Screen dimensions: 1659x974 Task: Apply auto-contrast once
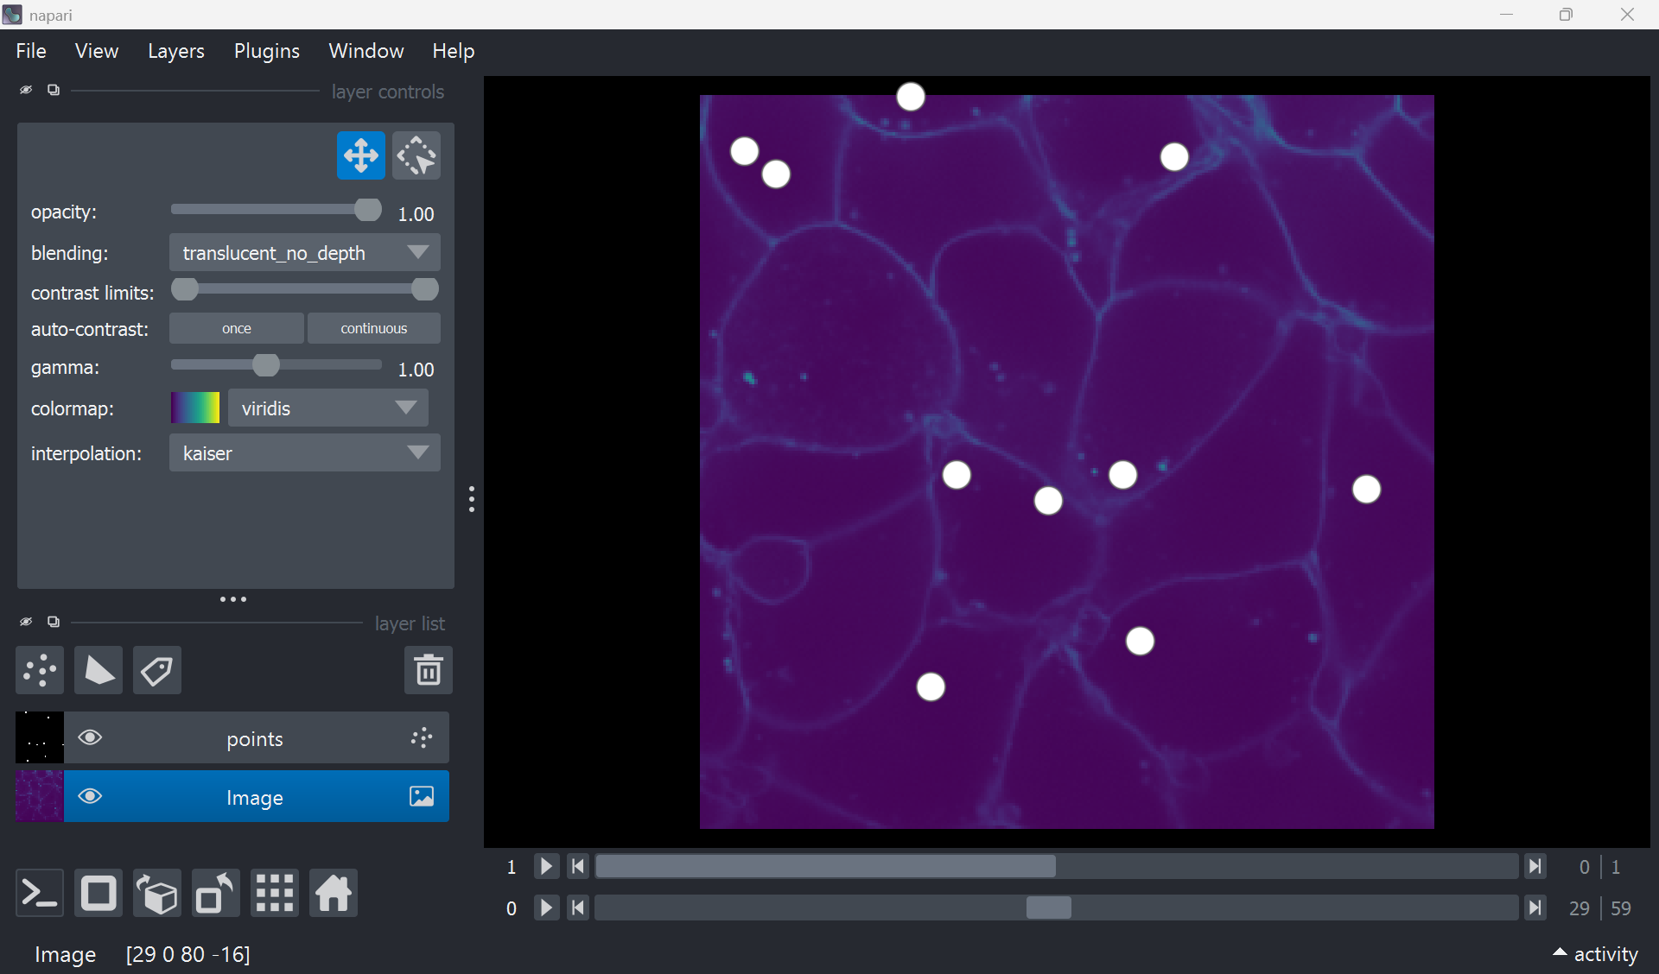tap(236, 328)
